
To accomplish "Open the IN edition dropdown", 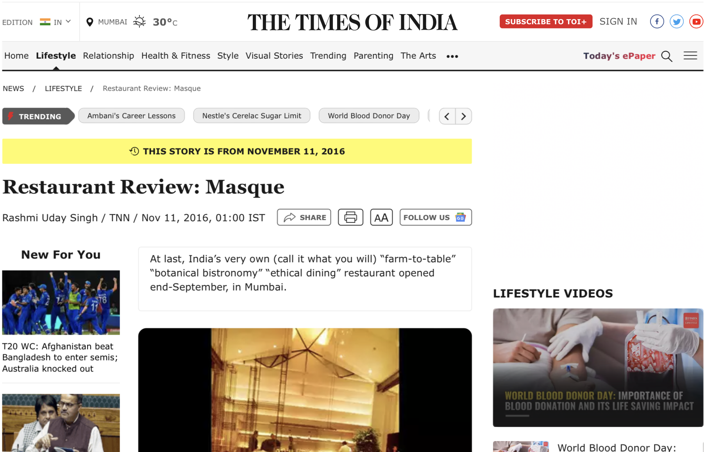I will tap(63, 22).
